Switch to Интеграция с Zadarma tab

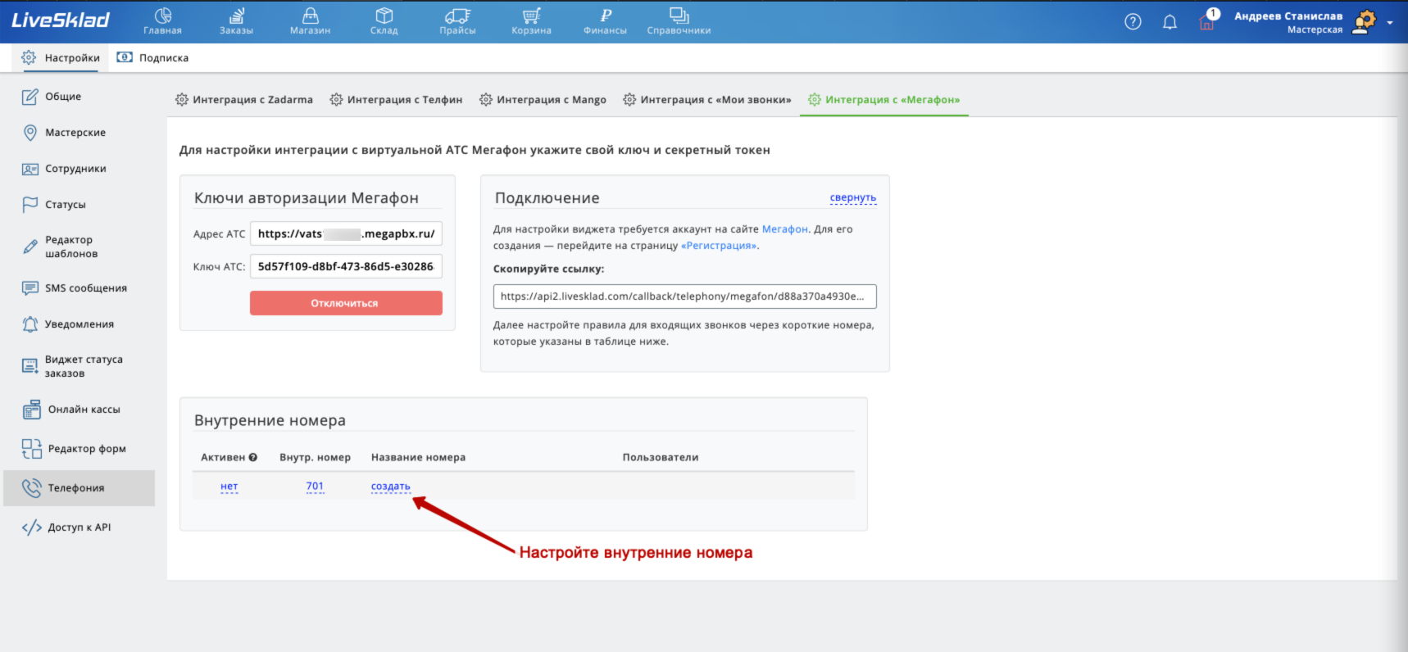tap(244, 100)
